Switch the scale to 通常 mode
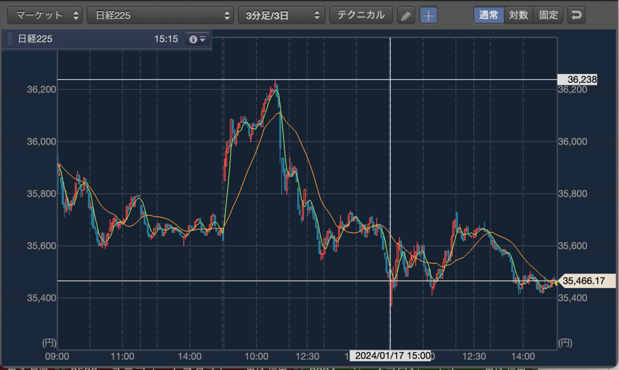Image resolution: width=619 pixels, height=370 pixels. (x=488, y=15)
